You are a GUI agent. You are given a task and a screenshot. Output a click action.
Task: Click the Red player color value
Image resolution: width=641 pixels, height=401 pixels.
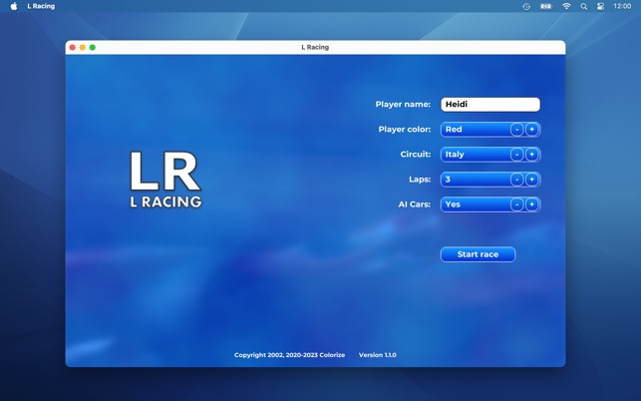[x=454, y=130]
